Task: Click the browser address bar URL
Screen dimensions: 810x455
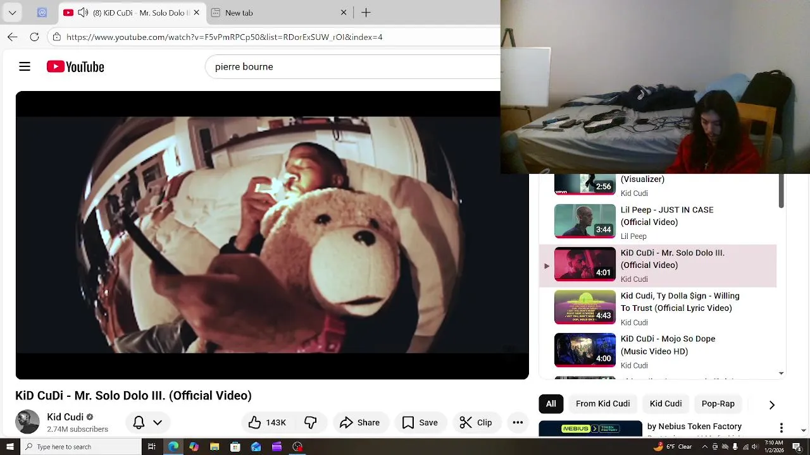Action: [x=224, y=37]
